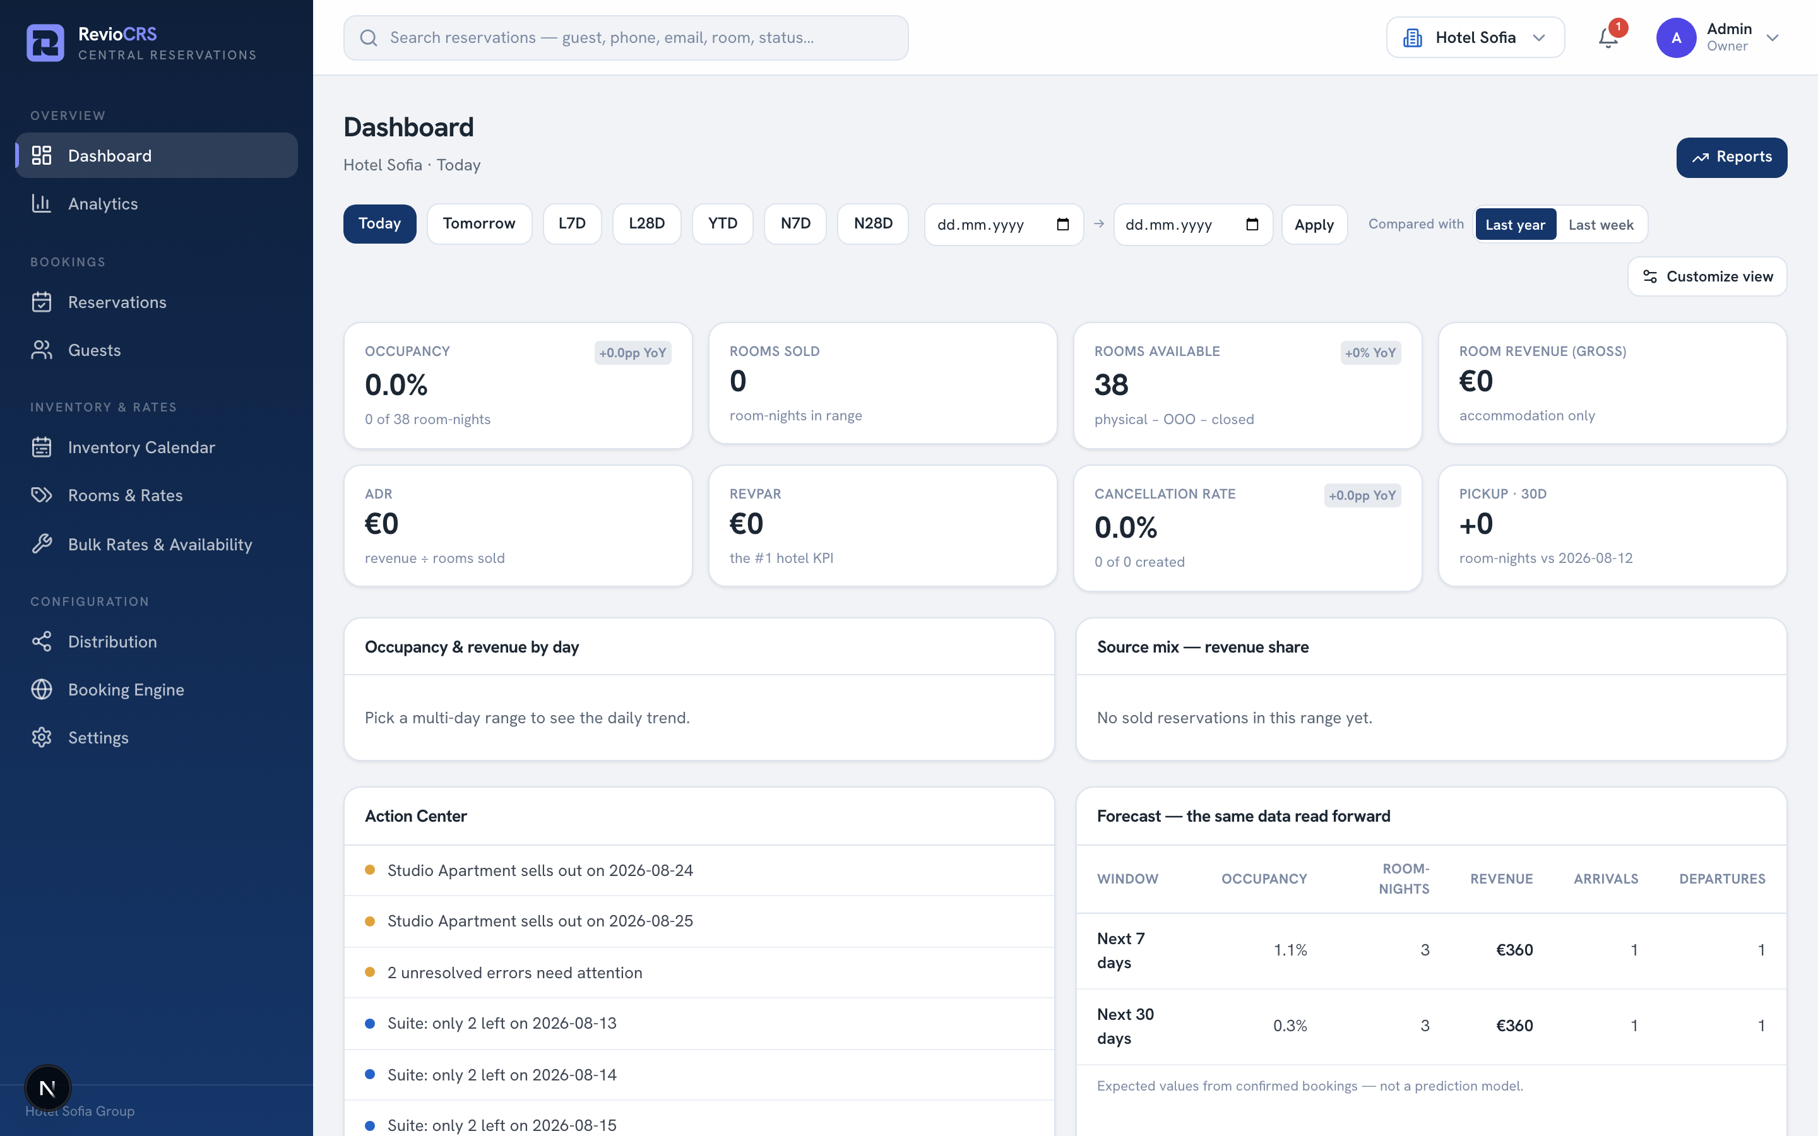Click the start date dd.mm.yyyy field
1818x1136 pixels.
pyautogui.click(x=1004, y=225)
